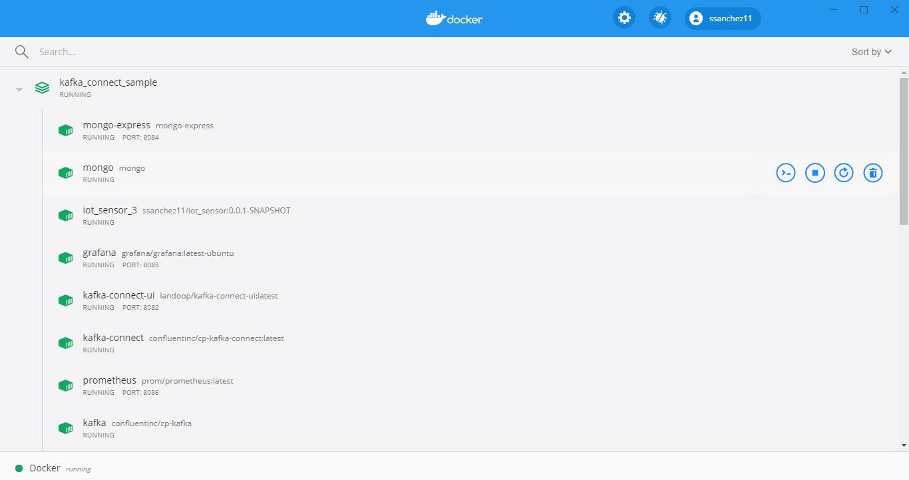This screenshot has width=909, height=480.
Task: Click the kafka_connect_sample stack icon
Action: pos(42,88)
